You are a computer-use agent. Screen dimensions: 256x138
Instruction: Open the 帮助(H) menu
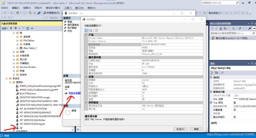pyautogui.click(x=91, y=8)
